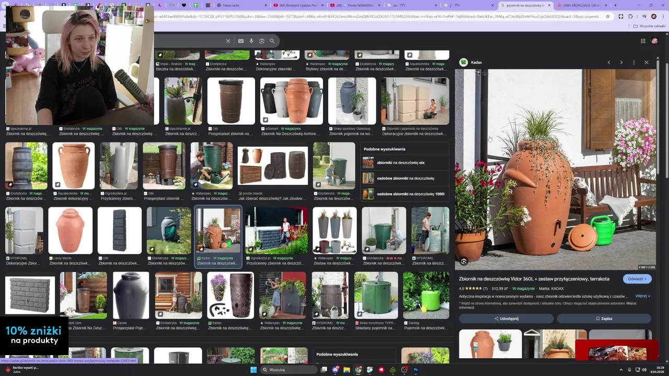Show previous image in Kadax preview panel
This screenshot has width=669, height=376.
coord(609,62)
